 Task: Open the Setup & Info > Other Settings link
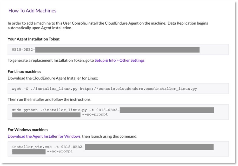point(120,60)
